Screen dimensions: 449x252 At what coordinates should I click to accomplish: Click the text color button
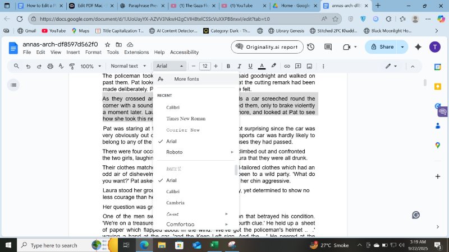point(262,66)
